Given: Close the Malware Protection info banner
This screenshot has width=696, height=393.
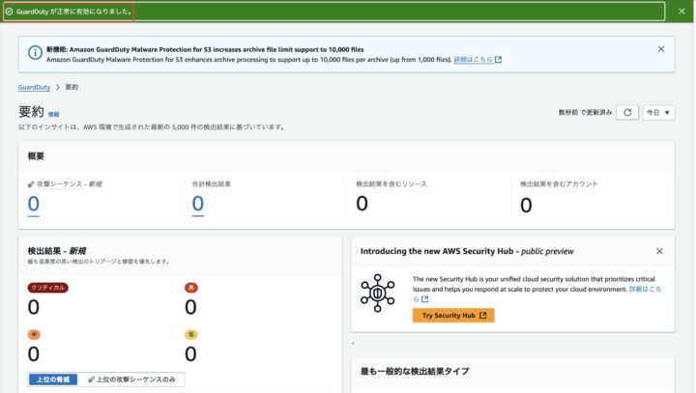Looking at the screenshot, I should point(661,48).
